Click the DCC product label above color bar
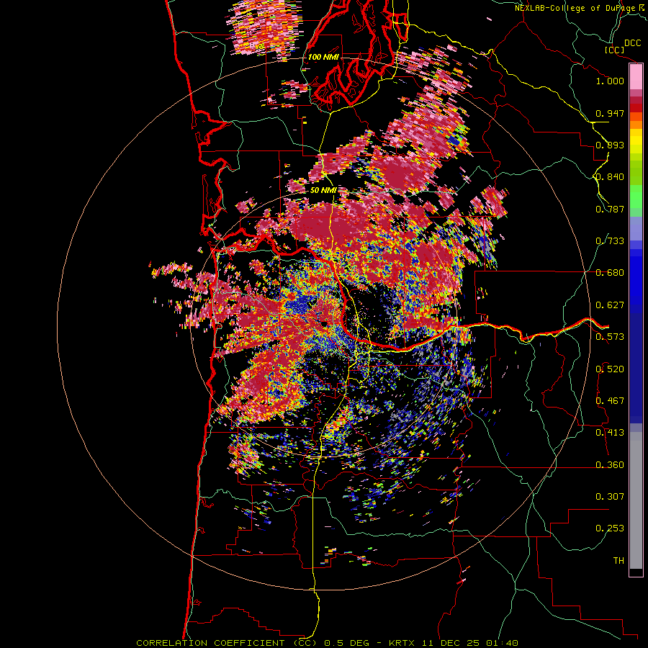Screen dimensions: 648x648 click(633, 43)
